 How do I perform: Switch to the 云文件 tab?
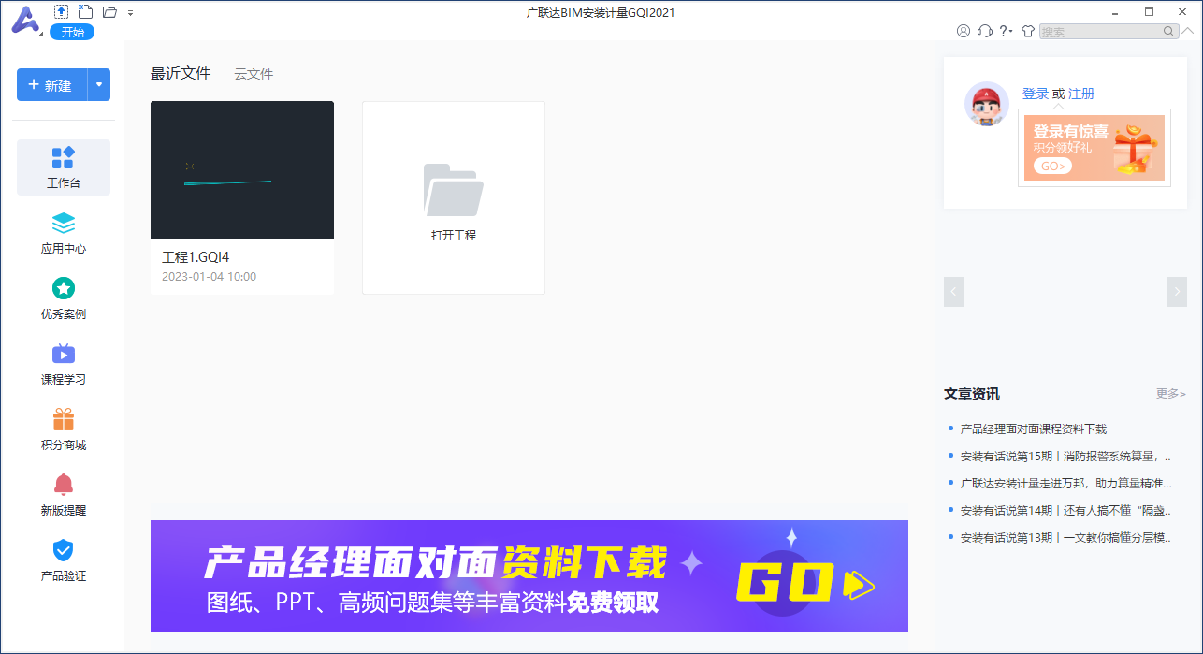coord(253,73)
